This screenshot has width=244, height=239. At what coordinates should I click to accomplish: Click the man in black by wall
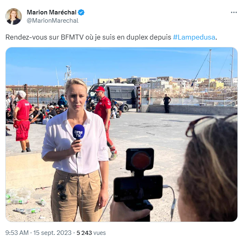[x=167, y=103]
